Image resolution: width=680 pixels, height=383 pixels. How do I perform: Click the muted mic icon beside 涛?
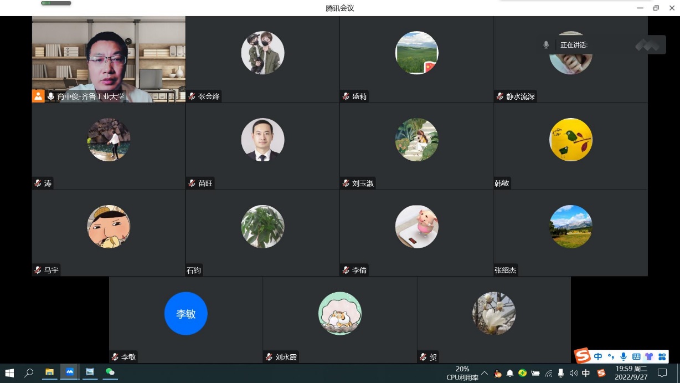pos(38,183)
